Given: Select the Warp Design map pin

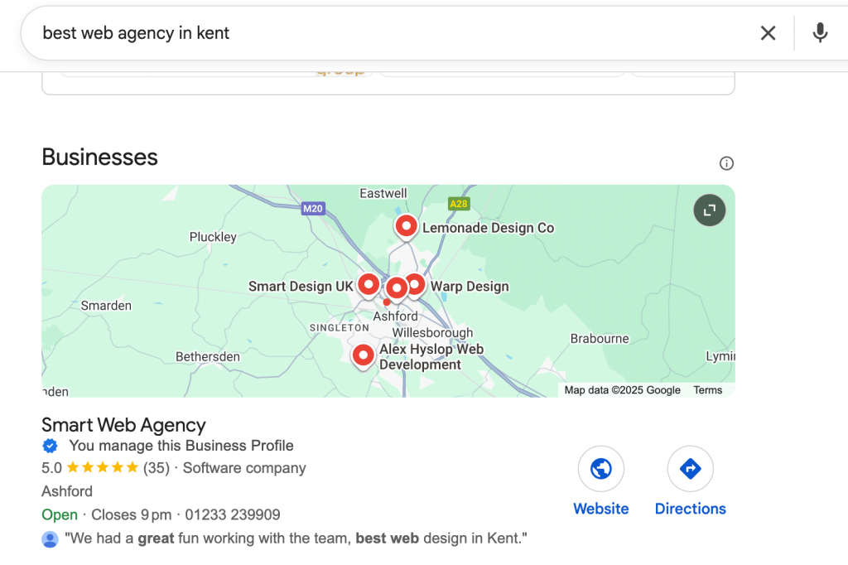Looking at the screenshot, I should (x=414, y=284).
